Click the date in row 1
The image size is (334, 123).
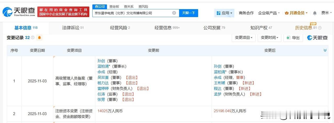click(x=37, y=81)
